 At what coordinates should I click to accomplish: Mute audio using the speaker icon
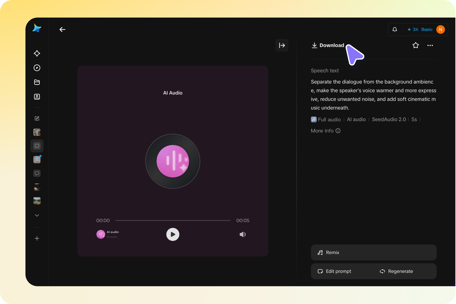click(243, 234)
